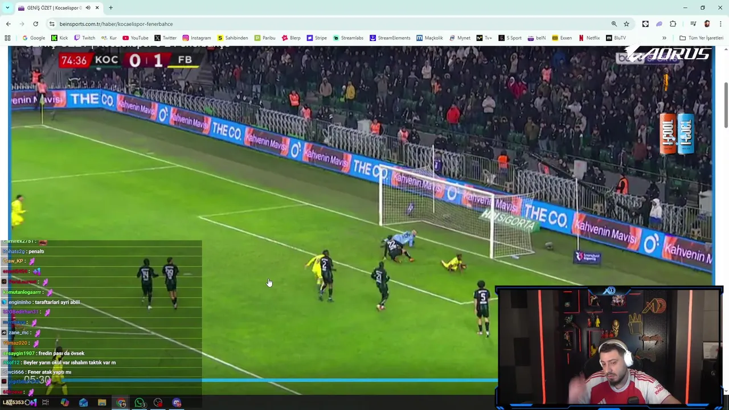Open the page zoom magnifier icon

tap(614, 24)
